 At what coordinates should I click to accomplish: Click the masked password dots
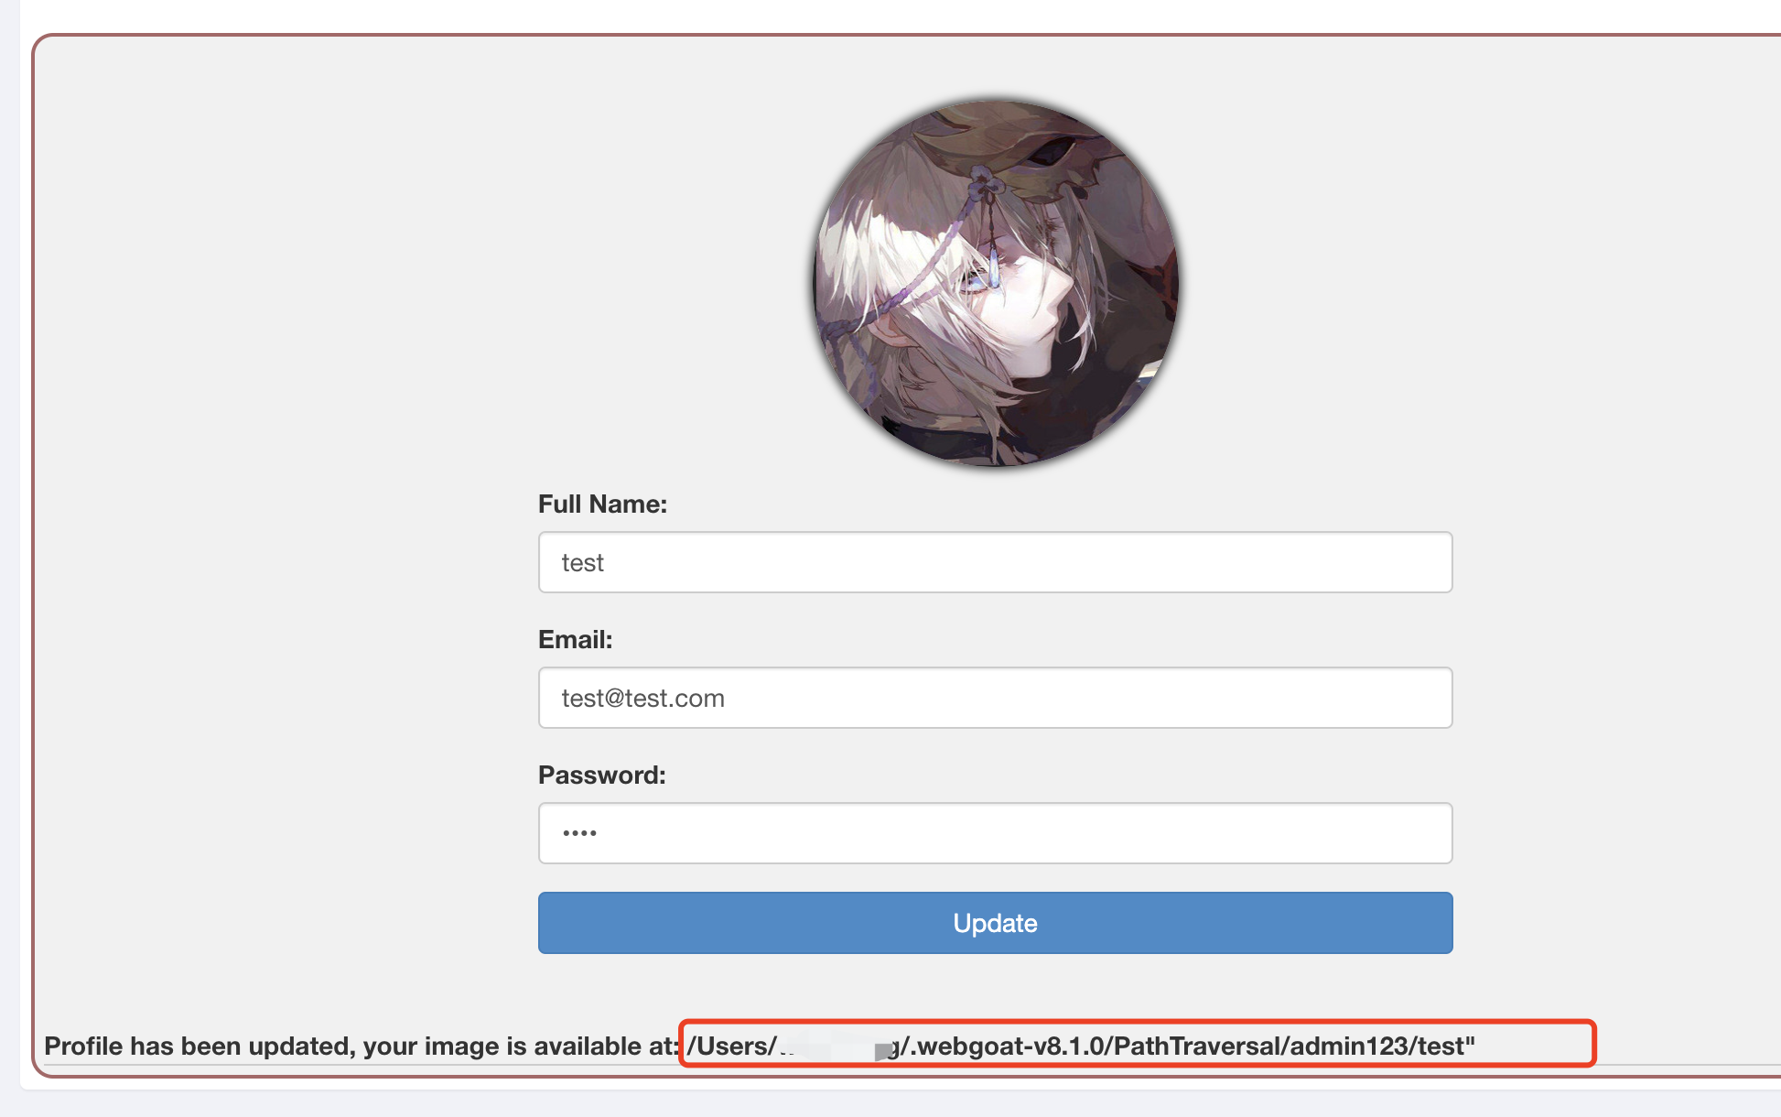[579, 833]
